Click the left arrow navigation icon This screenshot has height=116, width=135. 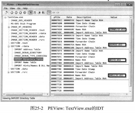pyautogui.click(x=20, y=13)
